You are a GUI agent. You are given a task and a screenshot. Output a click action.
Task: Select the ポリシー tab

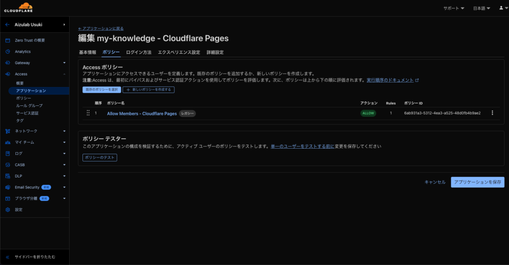[x=111, y=52]
